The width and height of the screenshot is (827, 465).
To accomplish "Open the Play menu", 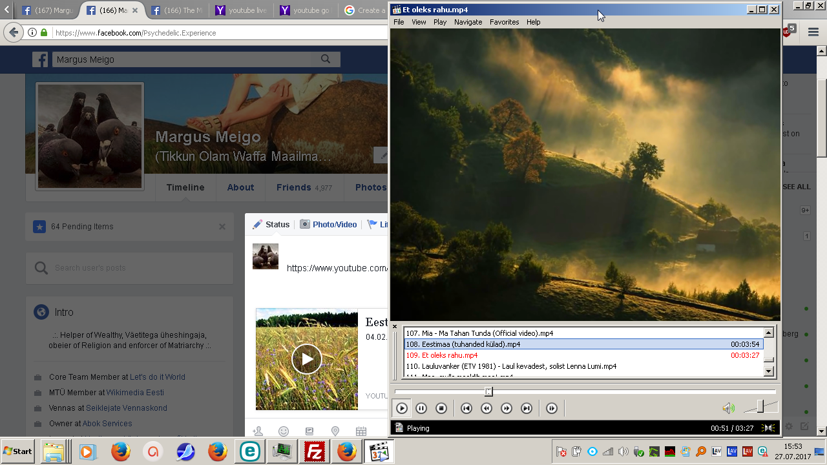I will tap(440, 22).
